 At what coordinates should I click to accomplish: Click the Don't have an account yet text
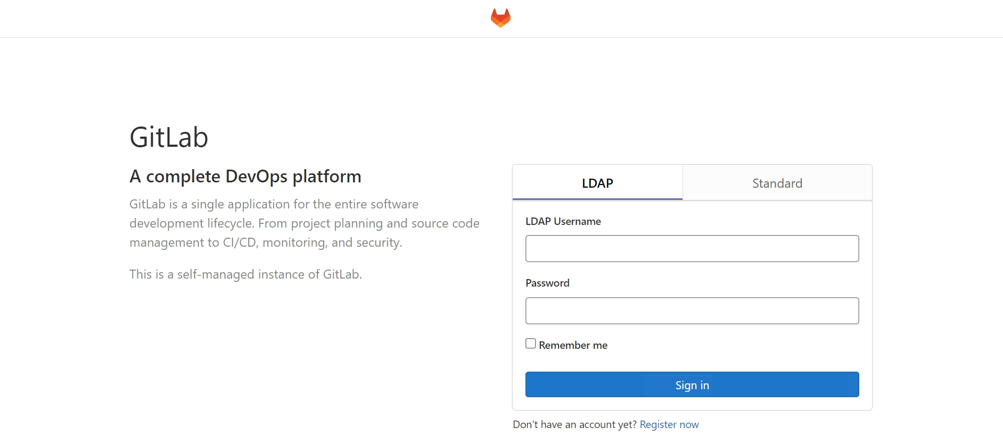tap(574, 424)
